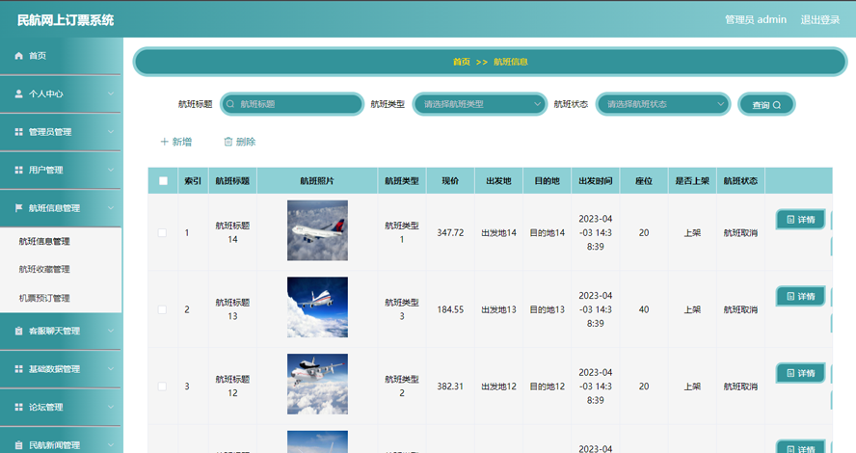Viewport: 856px width, 453px height.
Task: Open the 请选择航班状态 dropdown
Action: 663,104
